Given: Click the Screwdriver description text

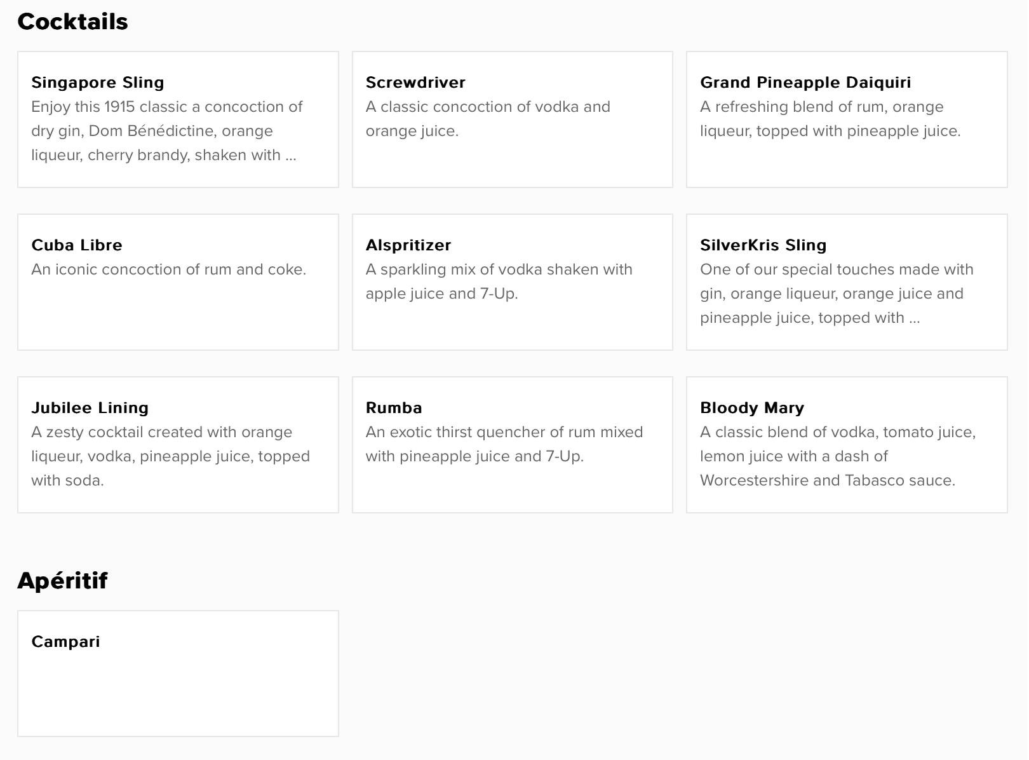Looking at the screenshot, I should pyautogui.click(x=488, y=119).
